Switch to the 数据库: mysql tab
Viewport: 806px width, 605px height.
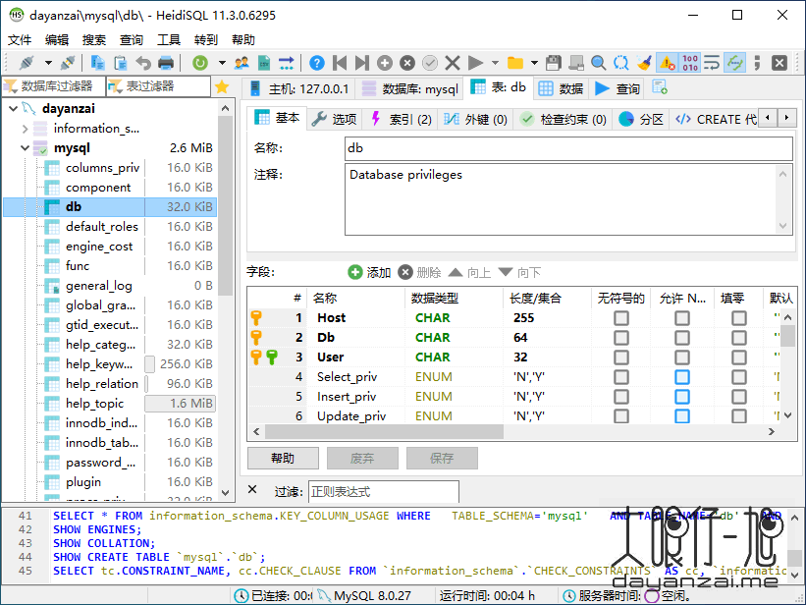(x=409, y=89)
